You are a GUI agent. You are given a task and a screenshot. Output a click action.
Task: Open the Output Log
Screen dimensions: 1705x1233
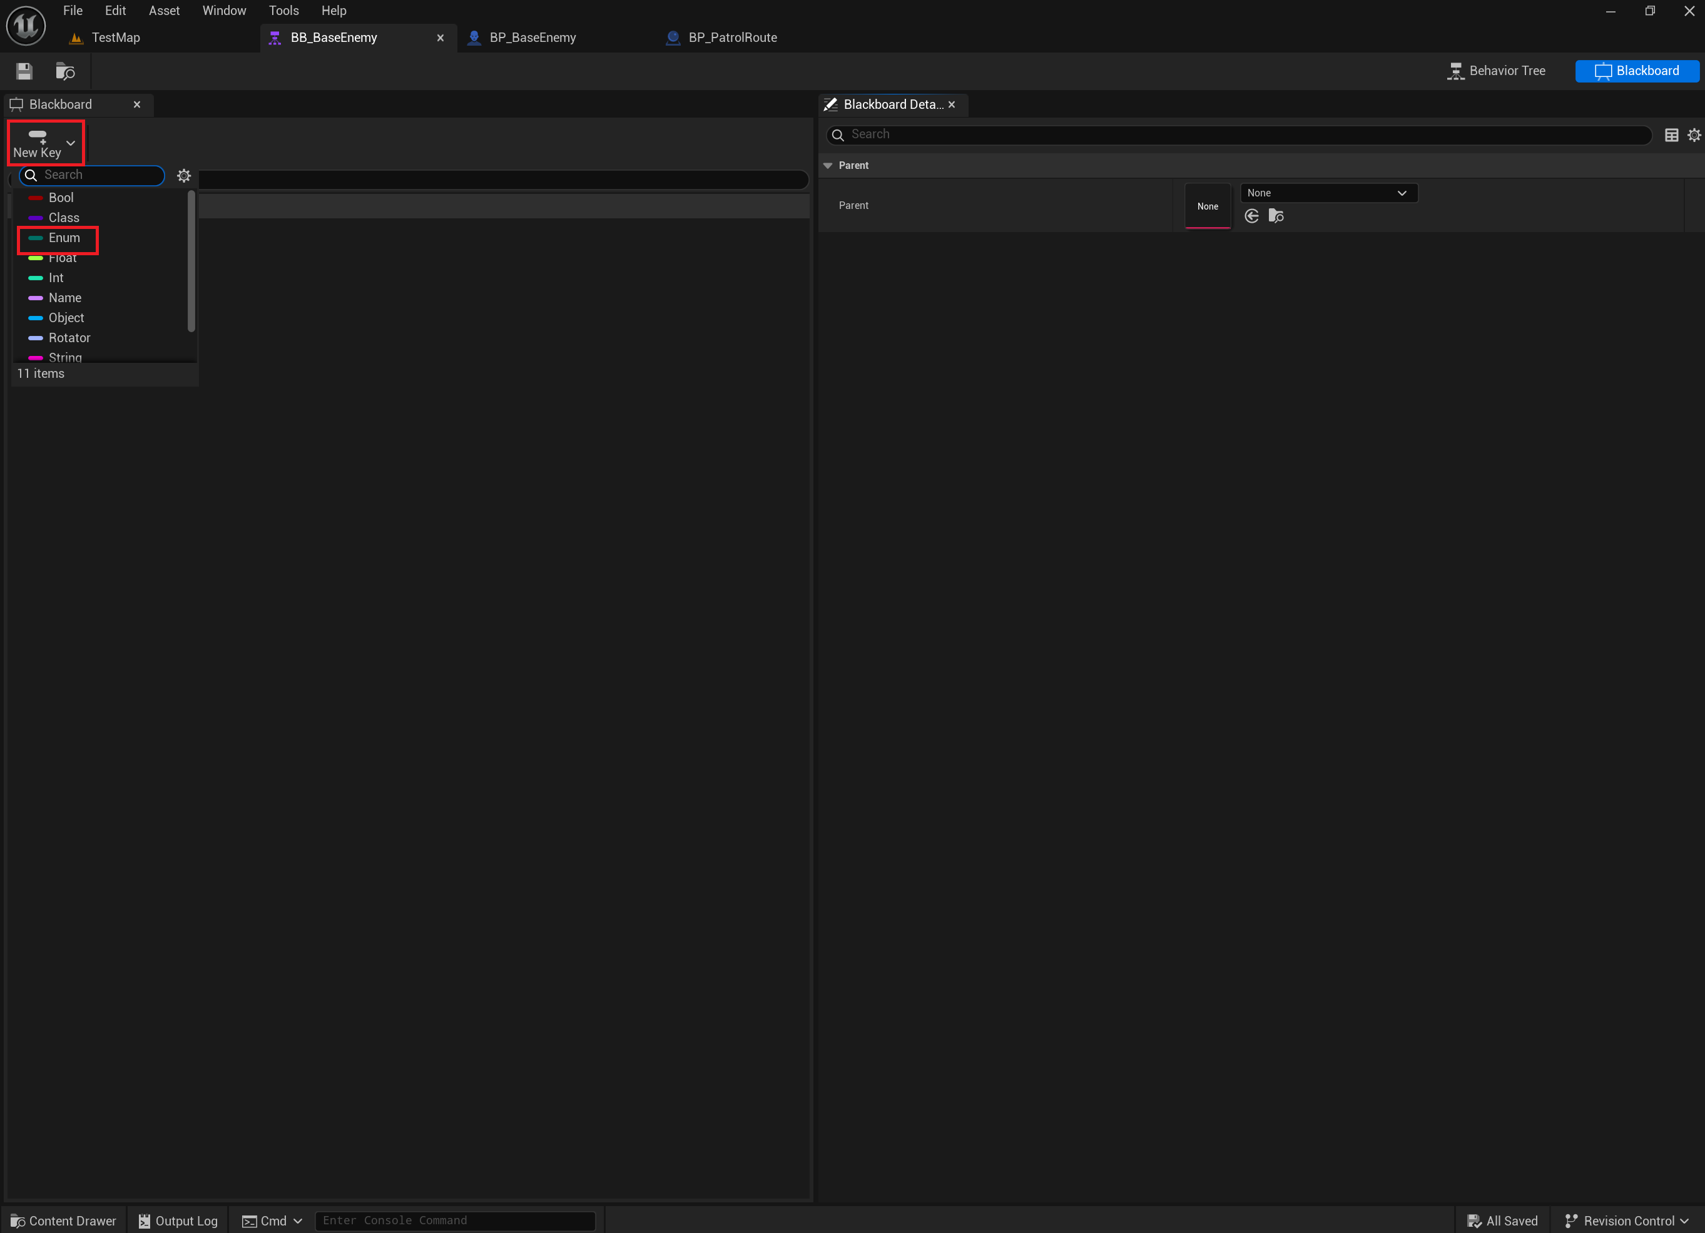point(178,1221)
